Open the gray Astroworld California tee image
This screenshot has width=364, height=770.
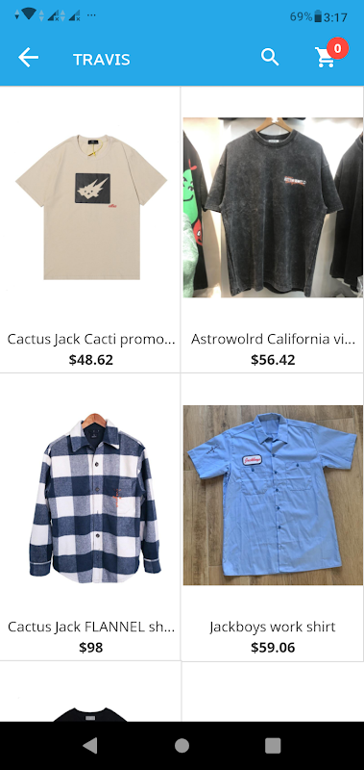(x=273, y=207)
